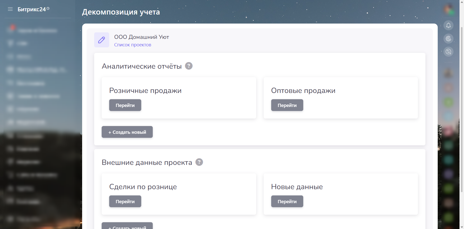Open the notifications bell
Image resolution: width=464 pixels, height=229 pixels.
(448, 25)
